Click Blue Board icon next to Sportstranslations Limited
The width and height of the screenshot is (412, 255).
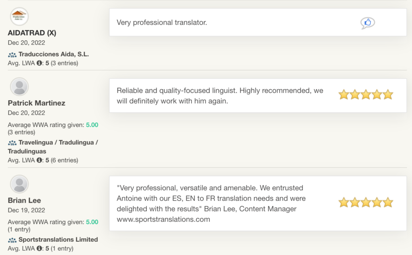pyautogui.click(x=12, y=240)
